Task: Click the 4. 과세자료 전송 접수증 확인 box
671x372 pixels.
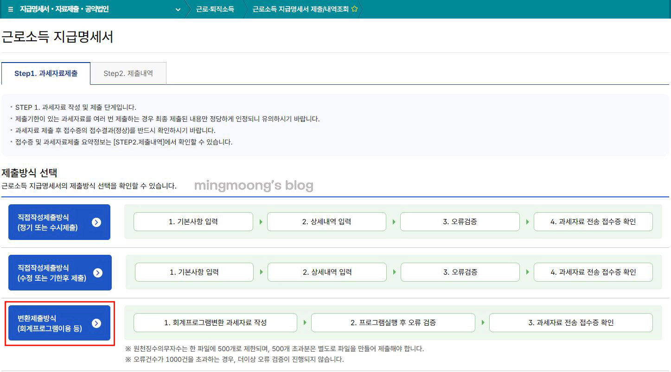Action: coord(593,221)
